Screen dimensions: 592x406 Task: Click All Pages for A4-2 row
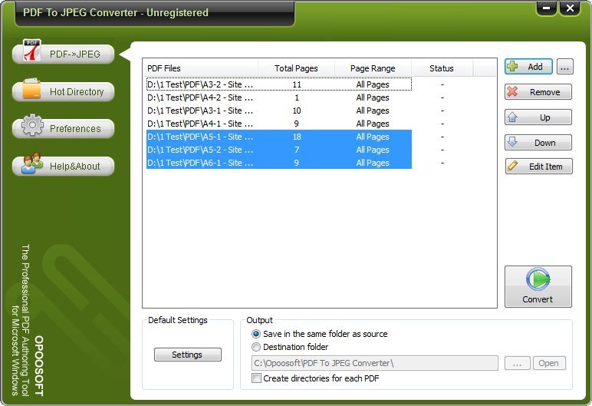click(x=373, y=97)
